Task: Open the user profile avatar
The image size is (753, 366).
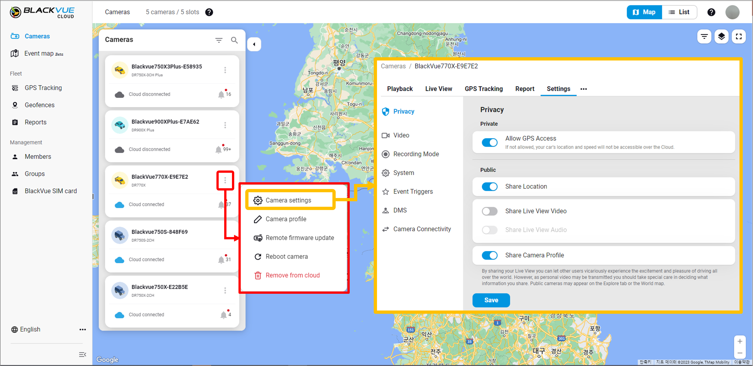Action: 732,12
